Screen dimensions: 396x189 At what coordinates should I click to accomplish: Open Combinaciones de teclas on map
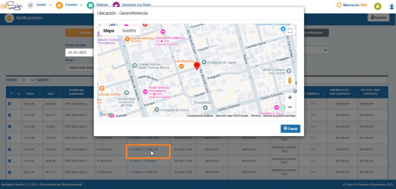[200, 116]
